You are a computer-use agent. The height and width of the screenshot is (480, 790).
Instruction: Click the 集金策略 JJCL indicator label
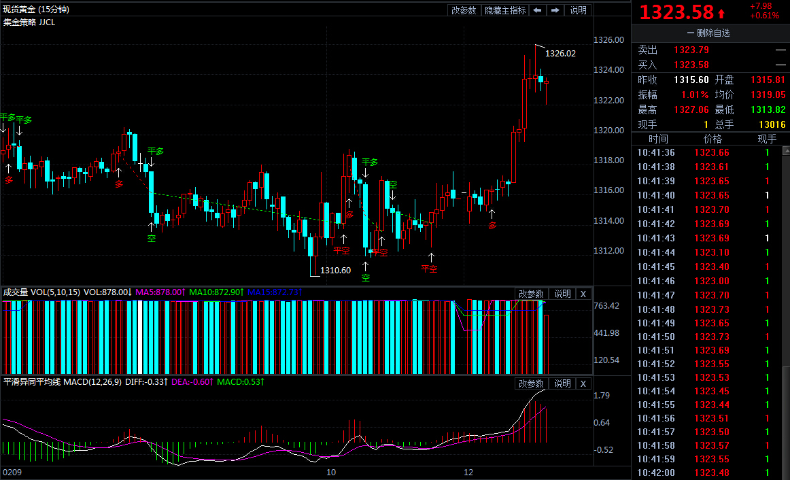coord(29,22)
